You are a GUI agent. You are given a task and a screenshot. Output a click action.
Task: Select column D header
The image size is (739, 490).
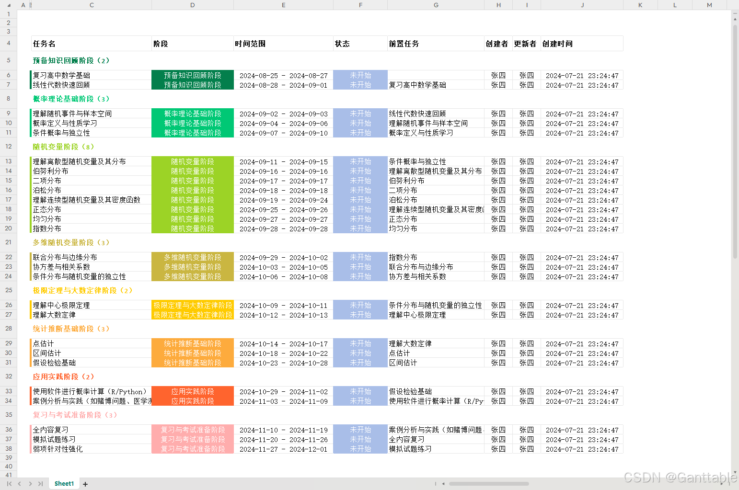[193, 5]
